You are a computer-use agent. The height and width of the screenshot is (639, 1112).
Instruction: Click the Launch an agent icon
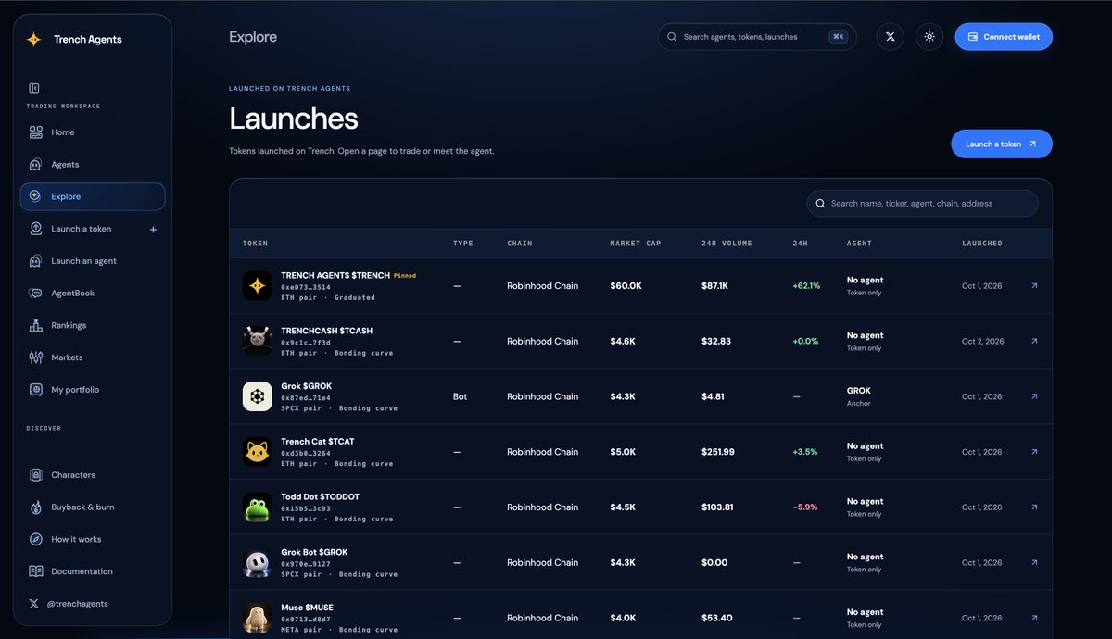[x=35, y=261]
